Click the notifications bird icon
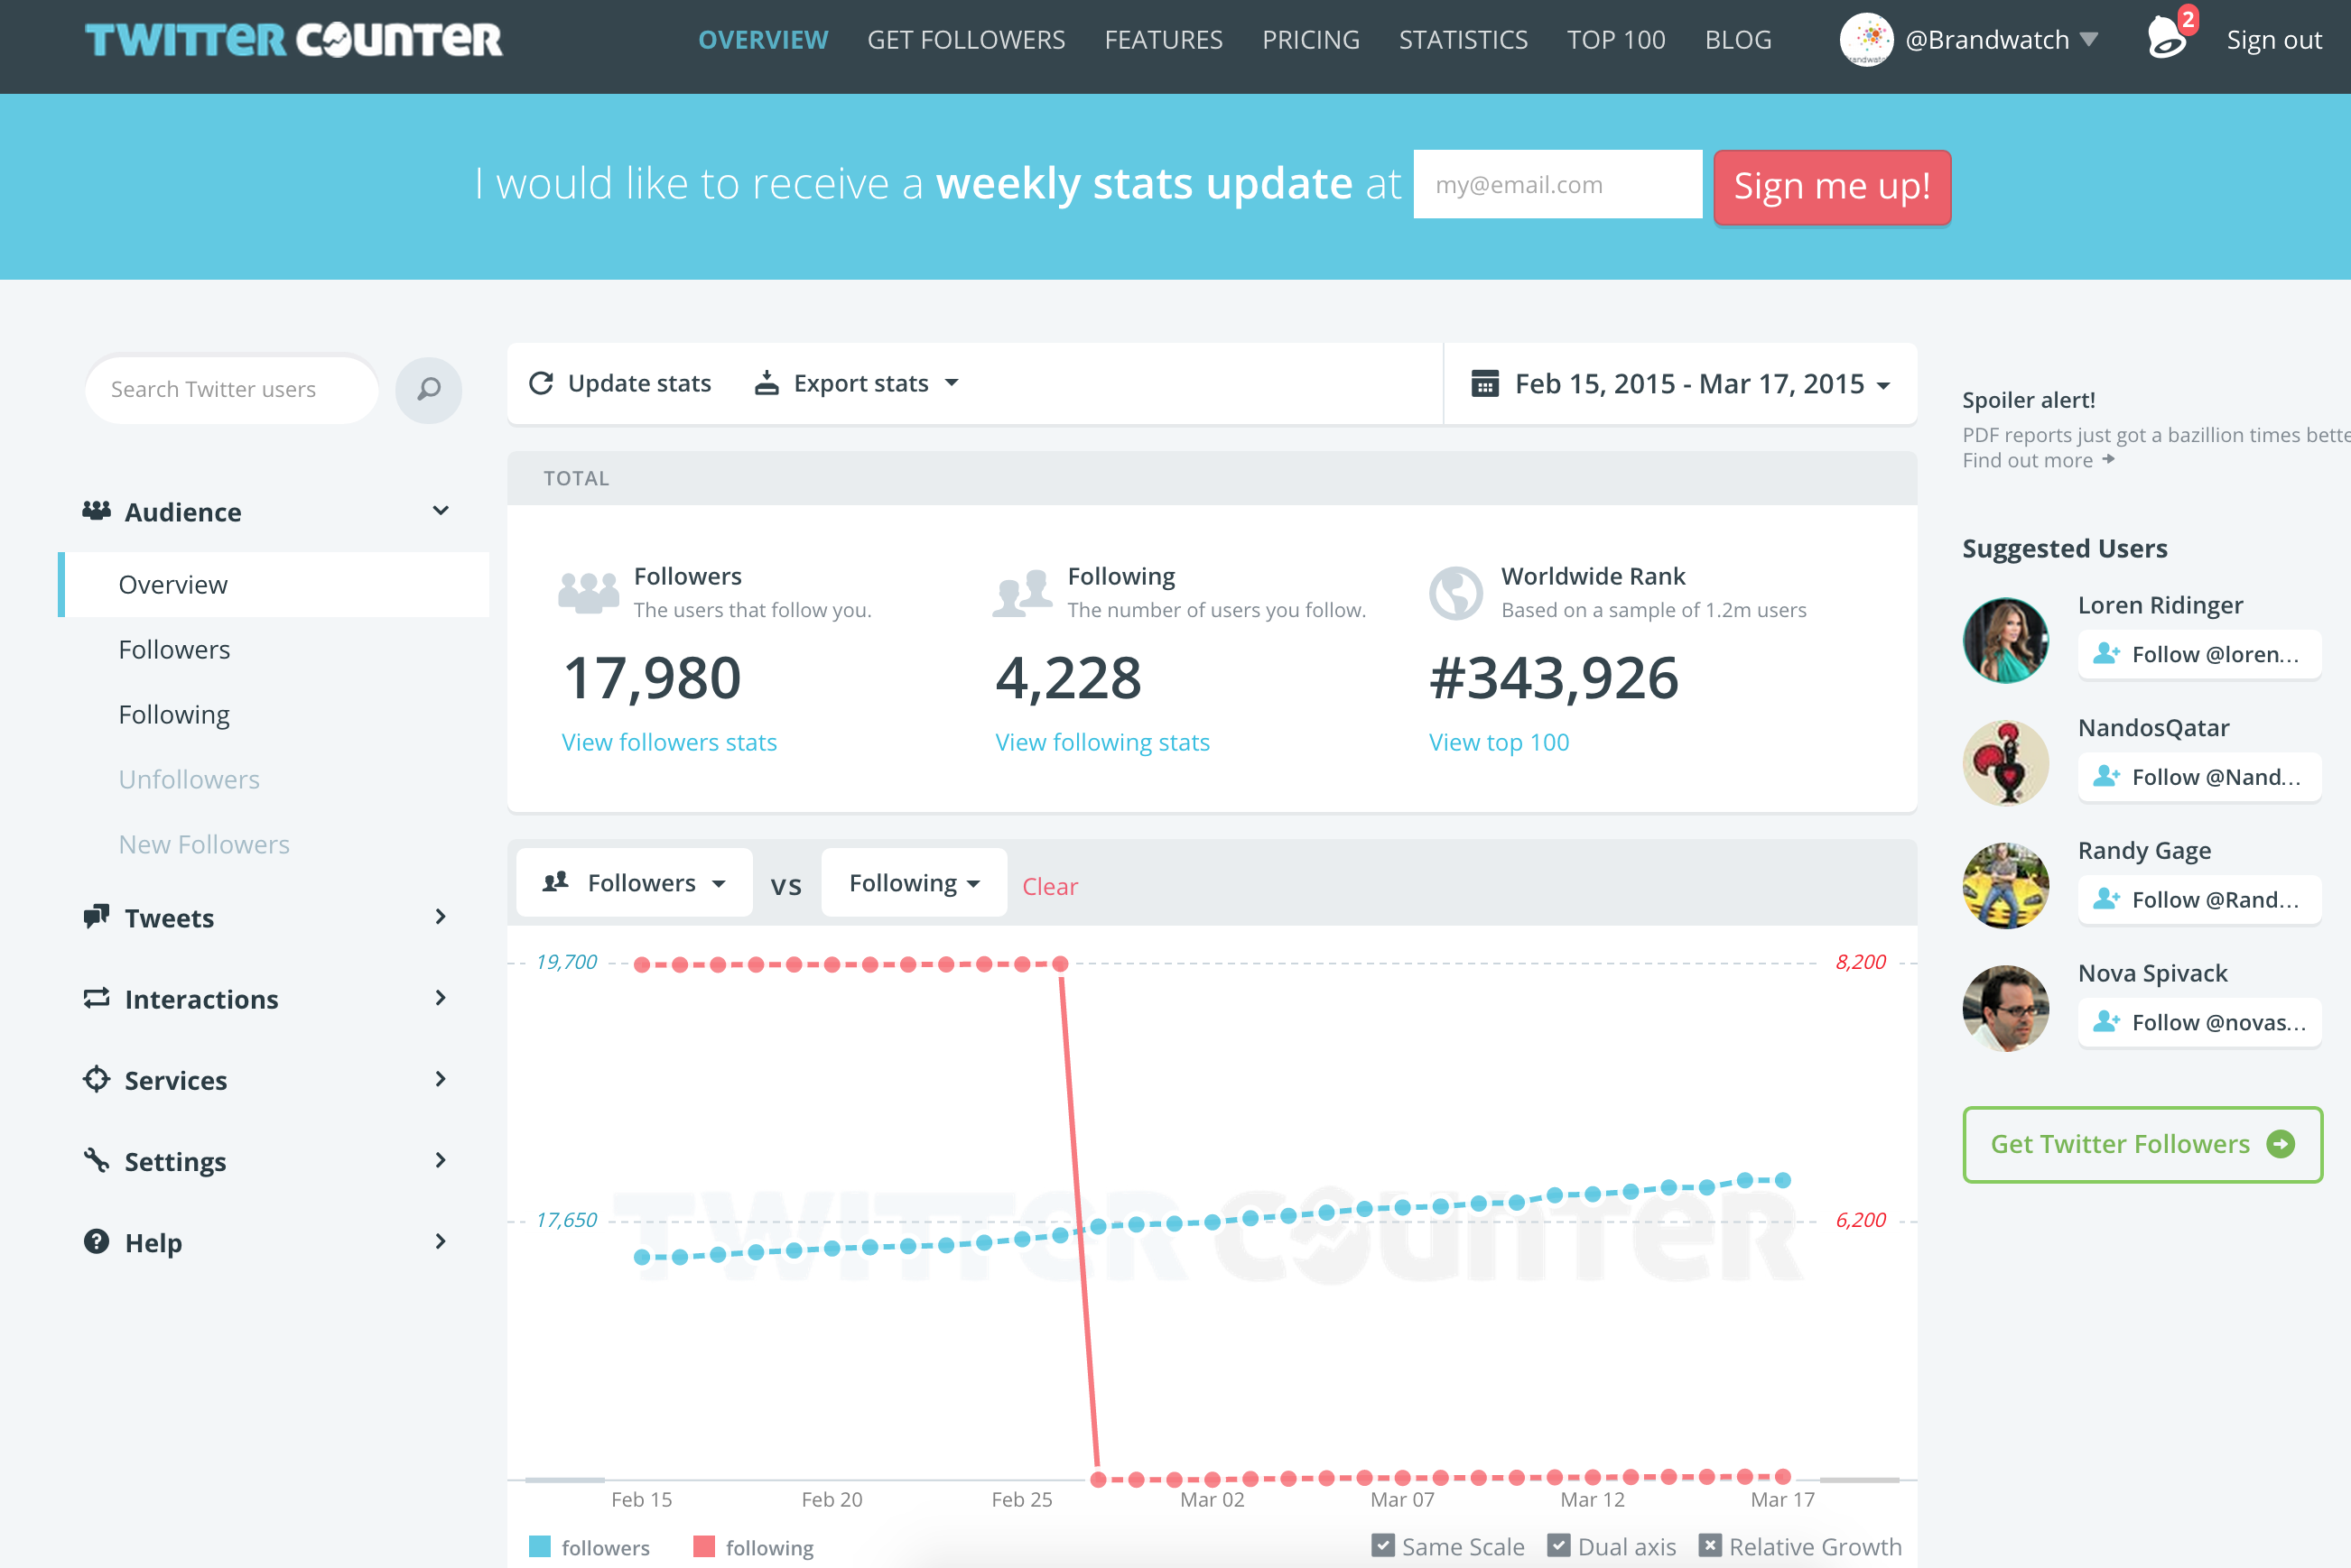 tap(2167, 38)
